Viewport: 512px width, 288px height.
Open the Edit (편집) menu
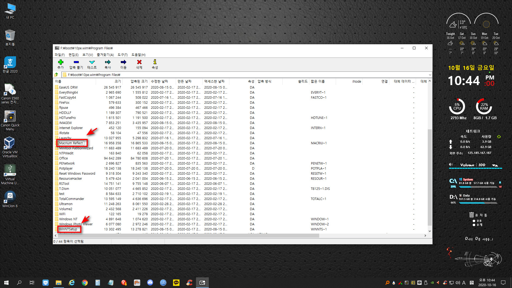tap(74, 55)
